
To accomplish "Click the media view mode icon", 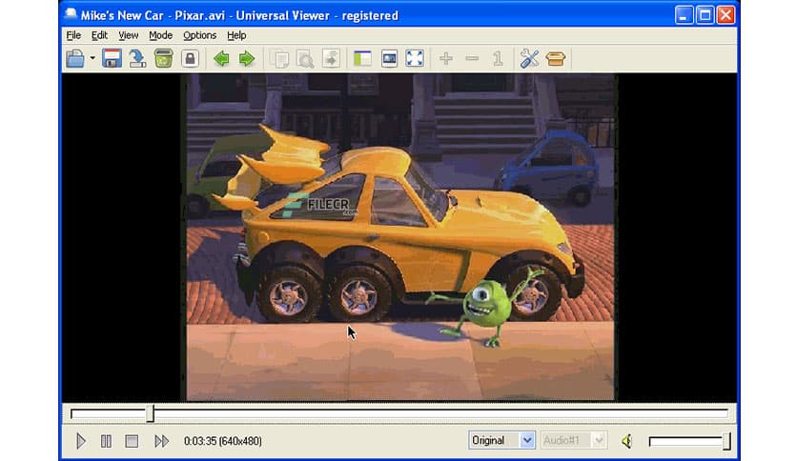I will [389, 58].
